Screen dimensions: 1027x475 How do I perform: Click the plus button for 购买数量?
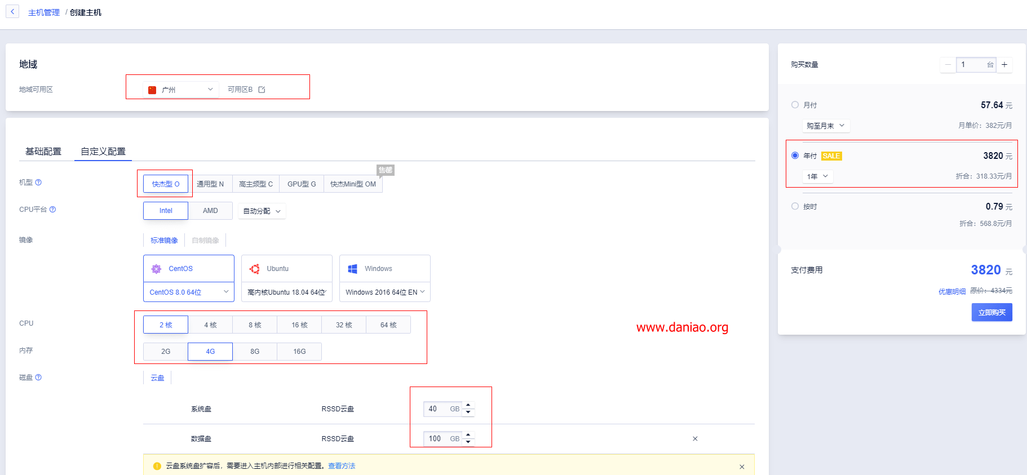(1004, 65)
